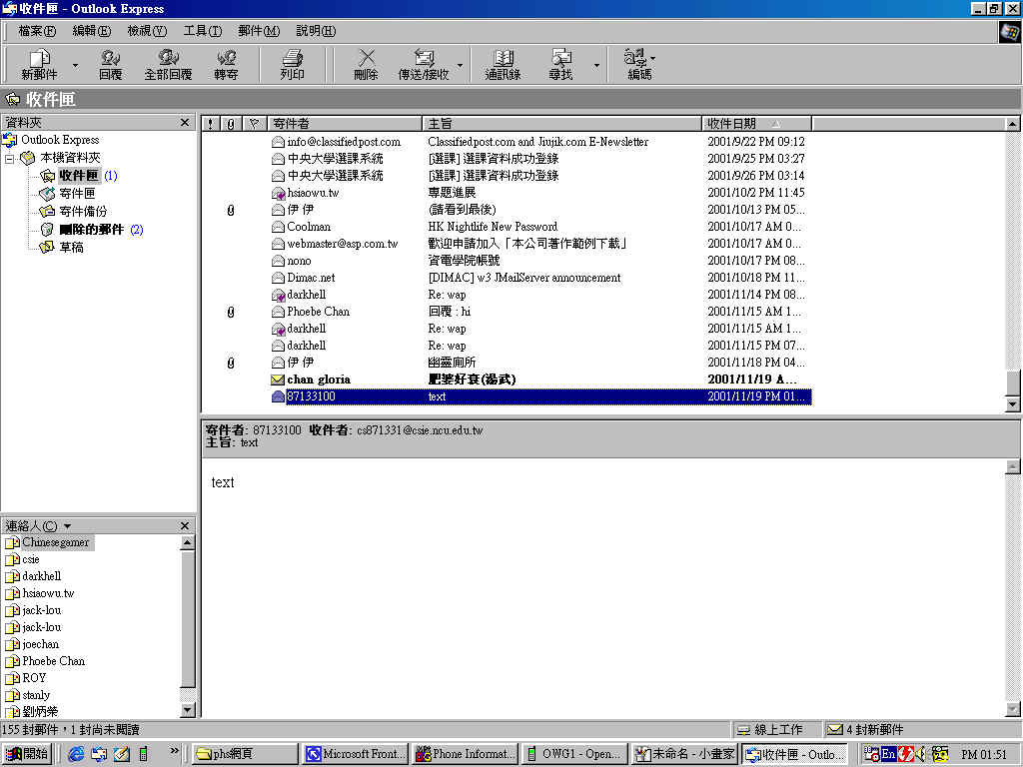Screen dimensions: 1023x767
Task: Delete message with the 刪除 icon
Action: [x=367, y=65]
